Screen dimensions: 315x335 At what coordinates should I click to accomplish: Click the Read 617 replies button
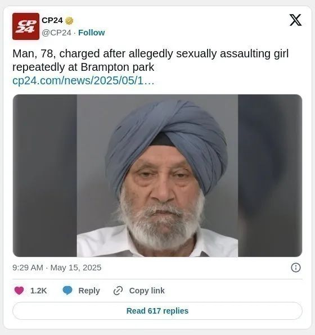(157, 311)
